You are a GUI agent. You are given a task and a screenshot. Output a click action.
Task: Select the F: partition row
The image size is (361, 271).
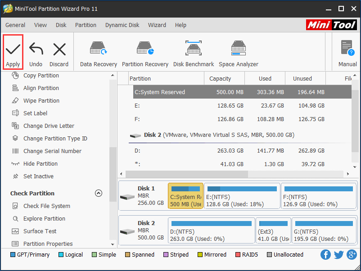click(x=242, y=119)
